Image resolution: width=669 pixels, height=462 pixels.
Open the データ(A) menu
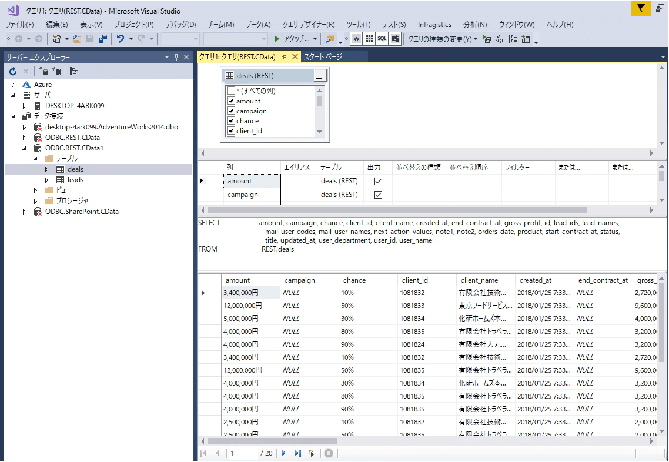click(258, 24)
